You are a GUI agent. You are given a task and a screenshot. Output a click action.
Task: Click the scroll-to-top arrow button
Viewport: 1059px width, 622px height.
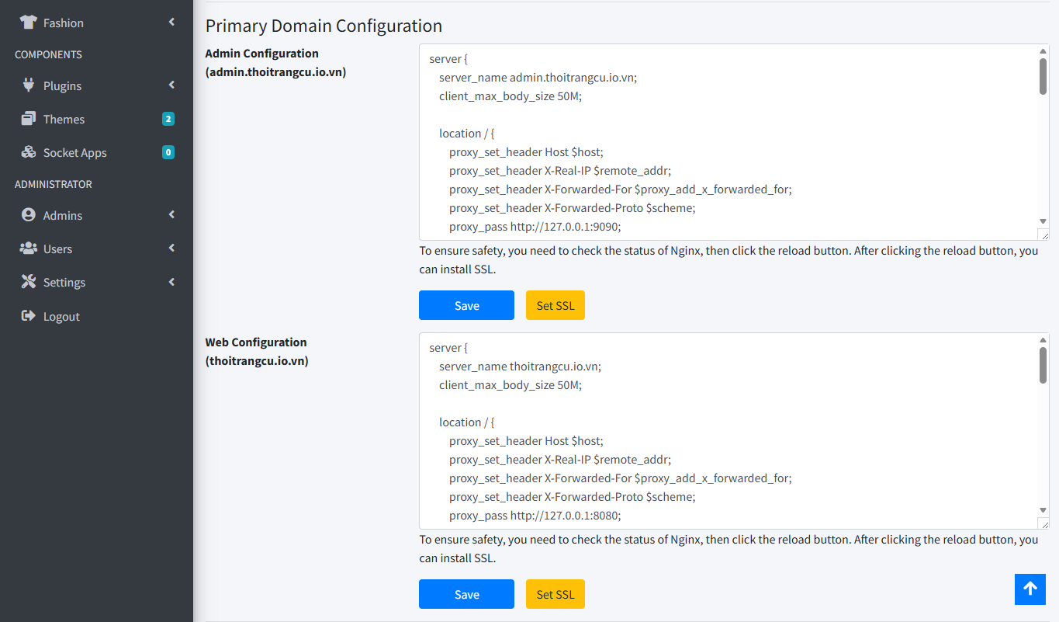pyautogui.click(x=1030, y=589)
